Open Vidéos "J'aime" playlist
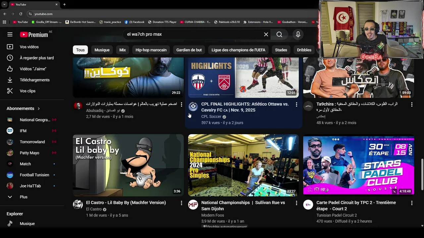The width and height of the screenshot is (424, 238). click(32, 69)
